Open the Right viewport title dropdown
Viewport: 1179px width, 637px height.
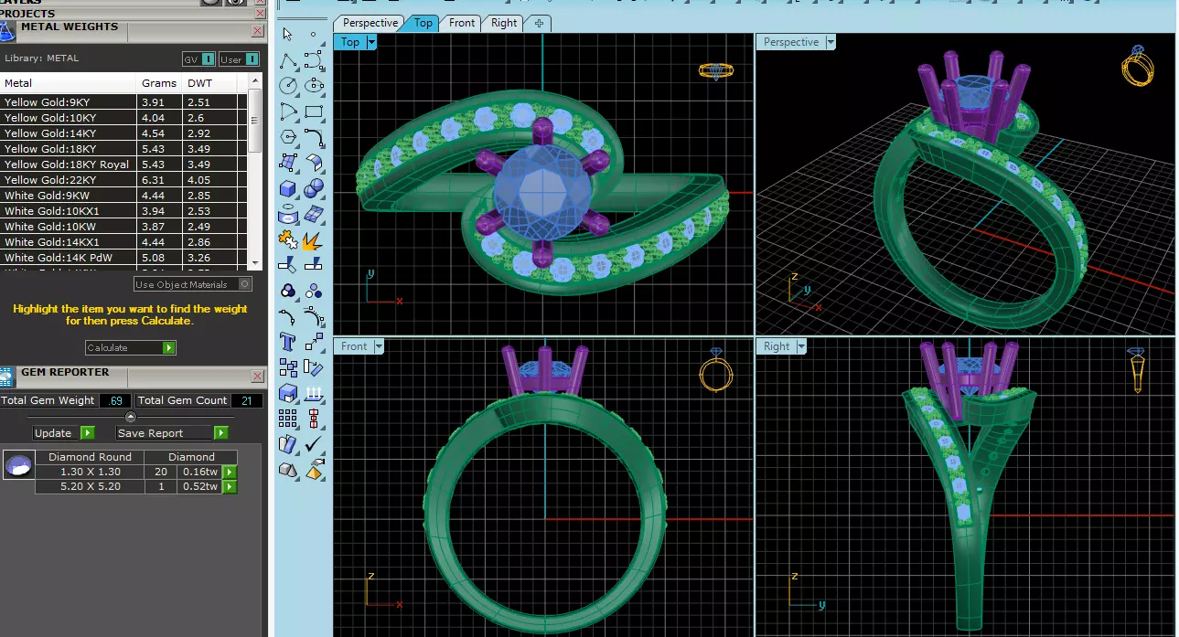[x=801, y=346]
